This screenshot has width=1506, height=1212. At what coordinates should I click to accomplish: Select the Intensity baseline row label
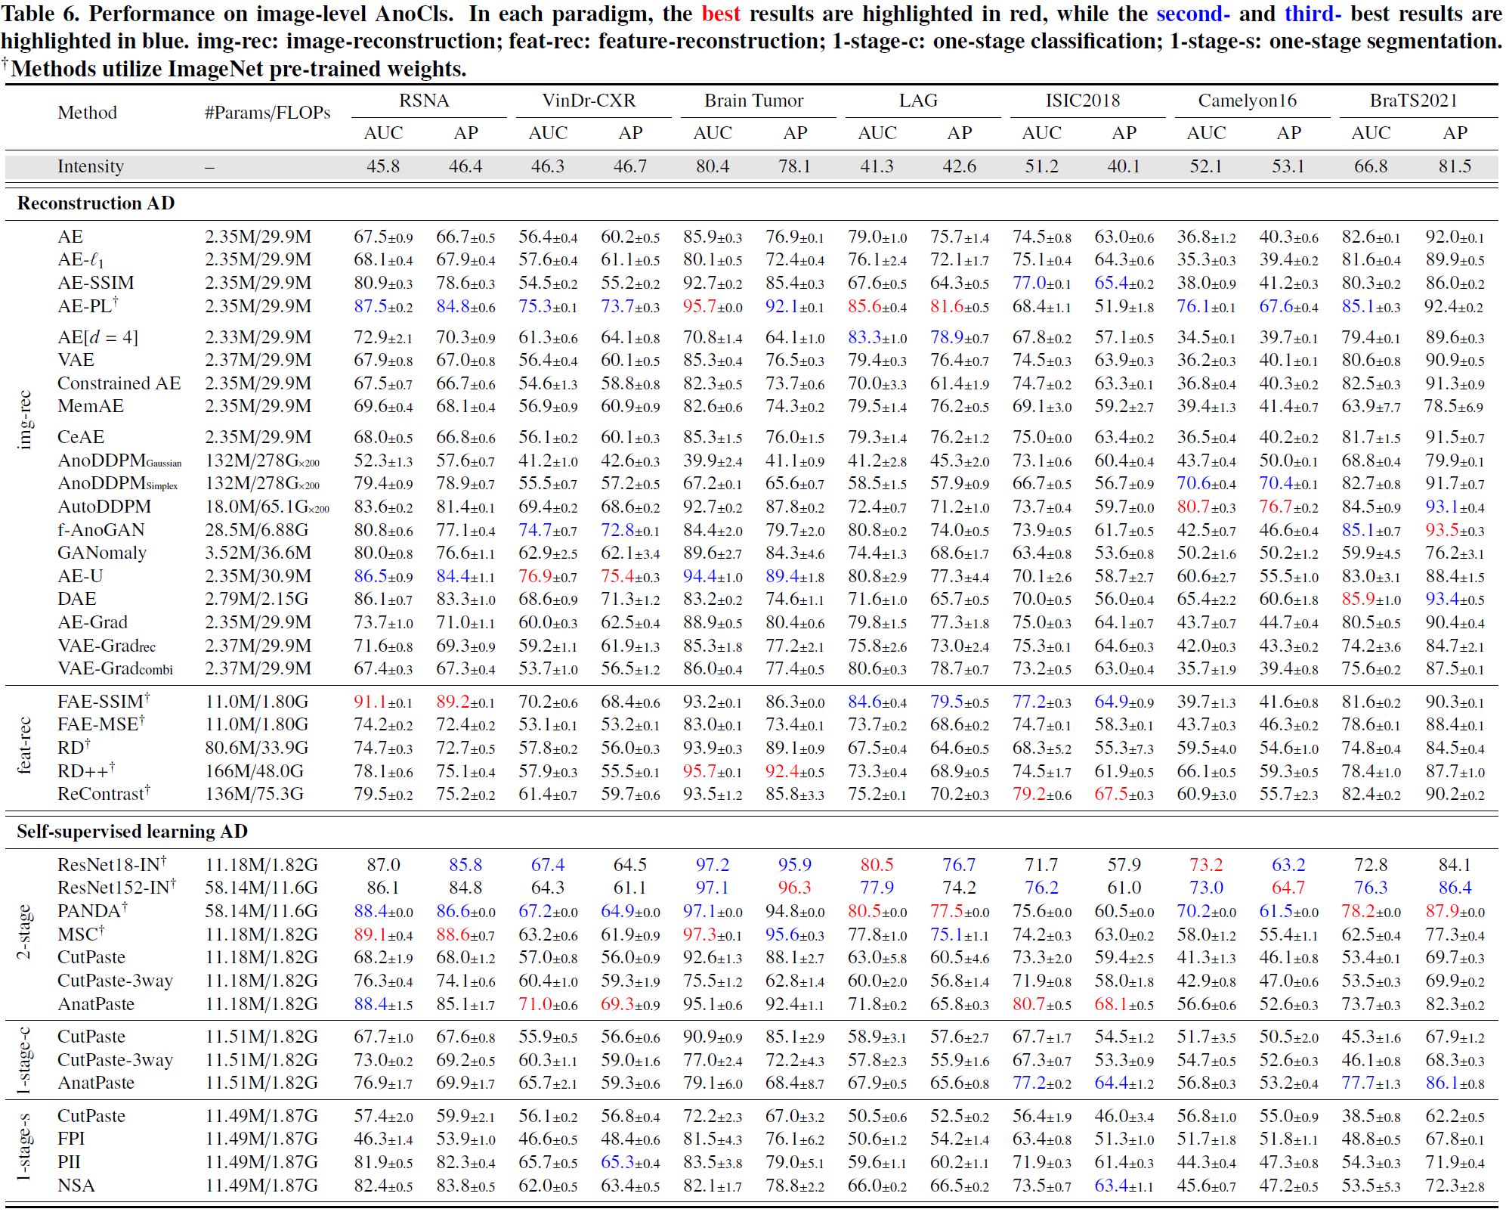click(90, 166)
